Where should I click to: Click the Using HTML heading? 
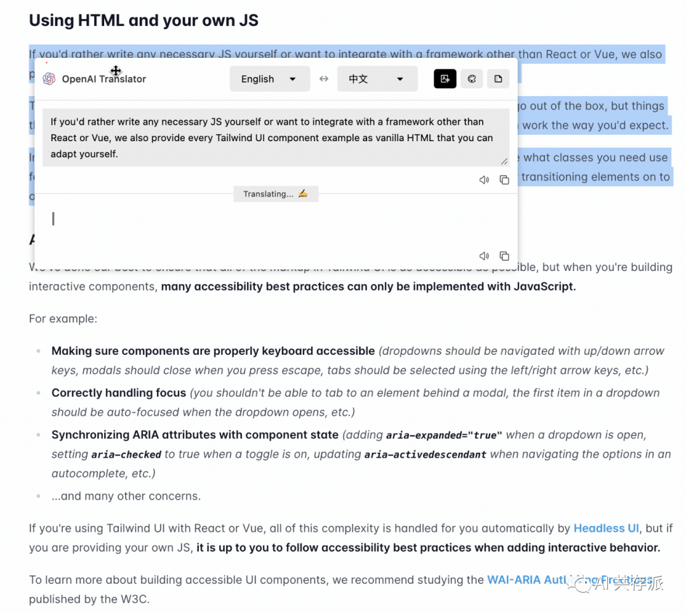pyautogui.click(x=143, y=20)
